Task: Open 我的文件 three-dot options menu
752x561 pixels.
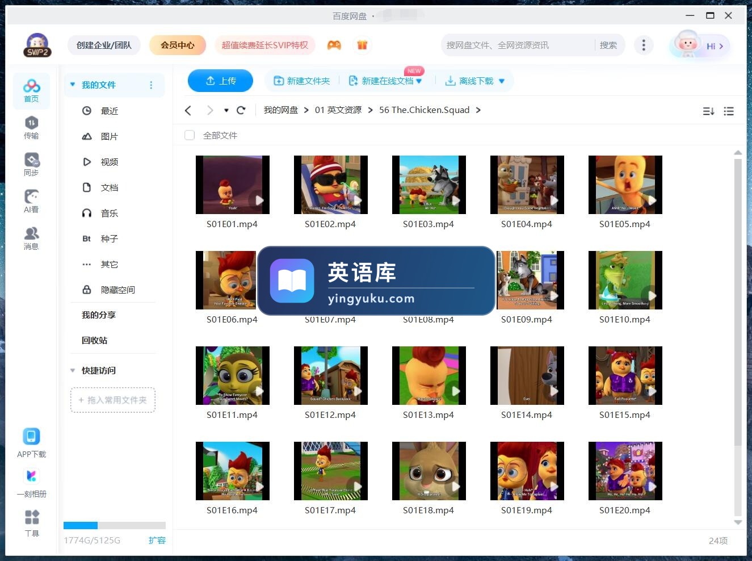Action: 151,85
